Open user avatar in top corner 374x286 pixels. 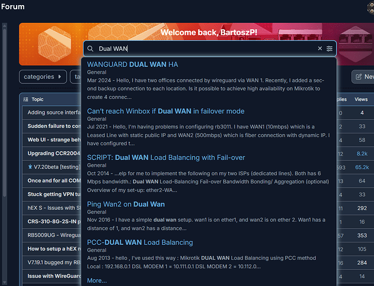[x=371, y=7]
